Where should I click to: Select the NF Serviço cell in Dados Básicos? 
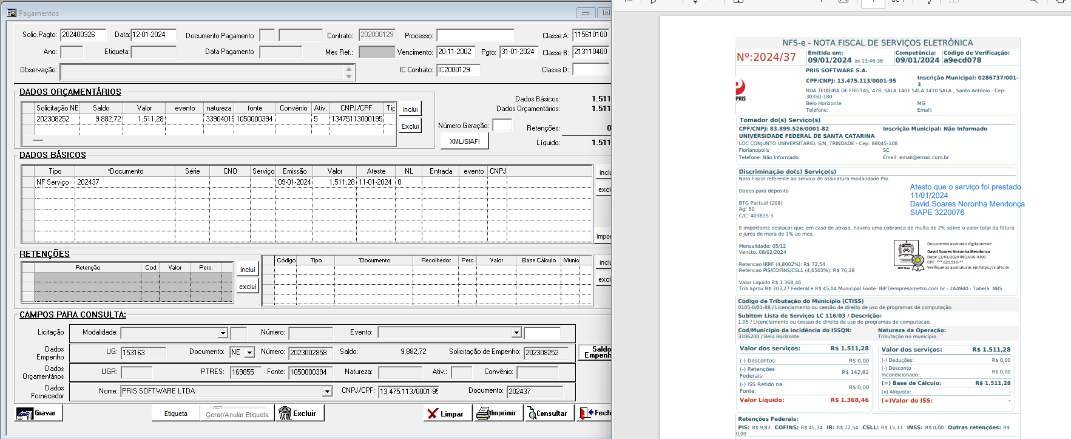pyautogui.click(x=55, y=182)
